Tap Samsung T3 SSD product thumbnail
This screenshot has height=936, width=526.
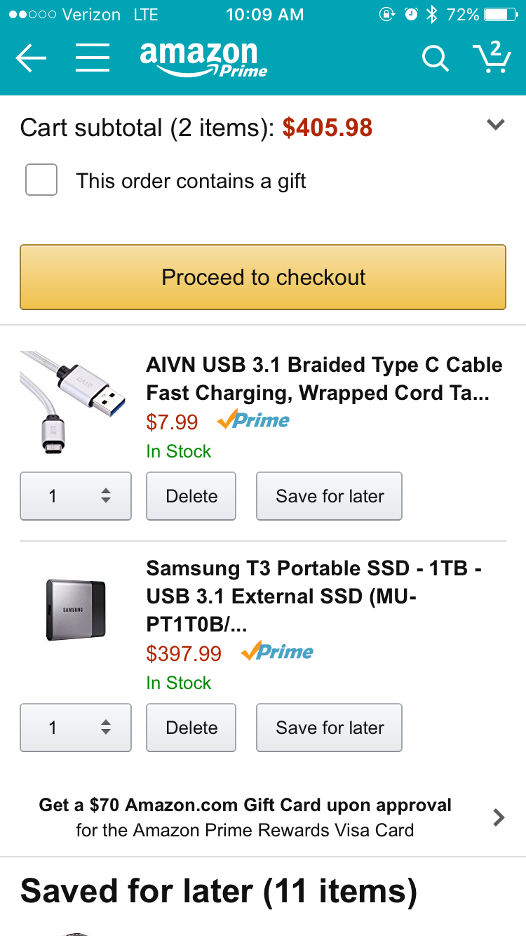[x=76, y=610]
